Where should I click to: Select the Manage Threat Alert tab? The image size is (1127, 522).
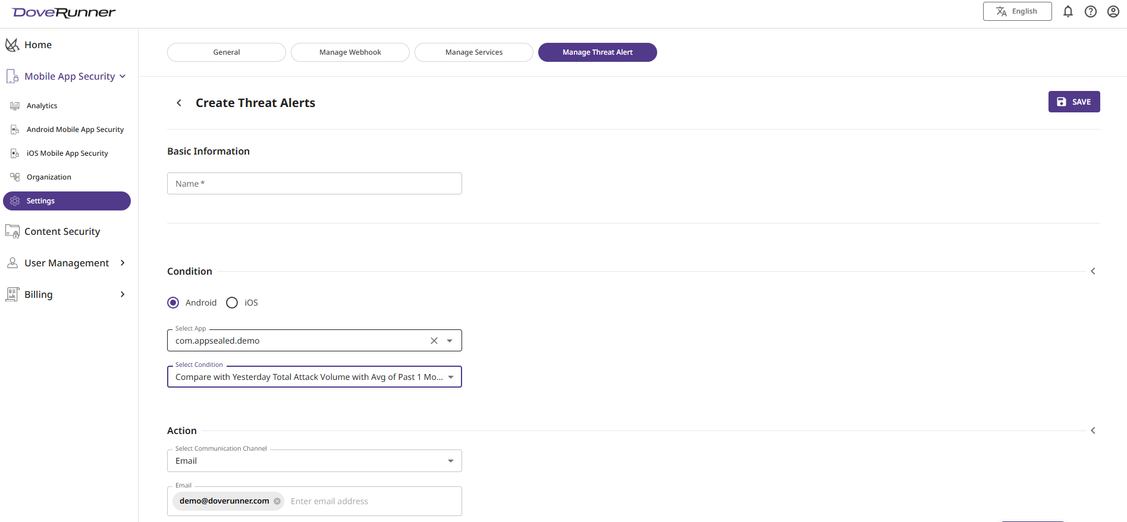point(598,52)
